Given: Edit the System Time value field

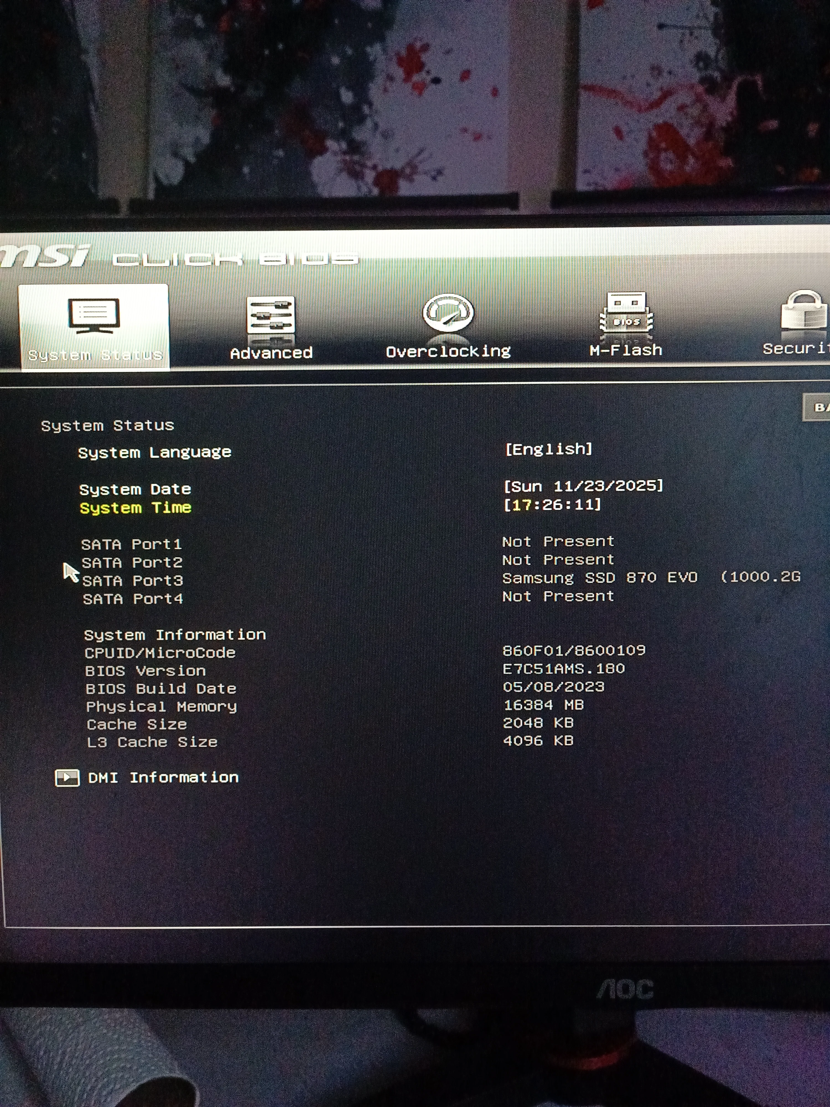Looking at the screenshot, I should [552, 505].
